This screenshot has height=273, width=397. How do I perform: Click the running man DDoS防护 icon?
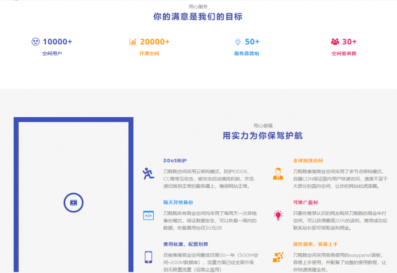tap(149, 173)
